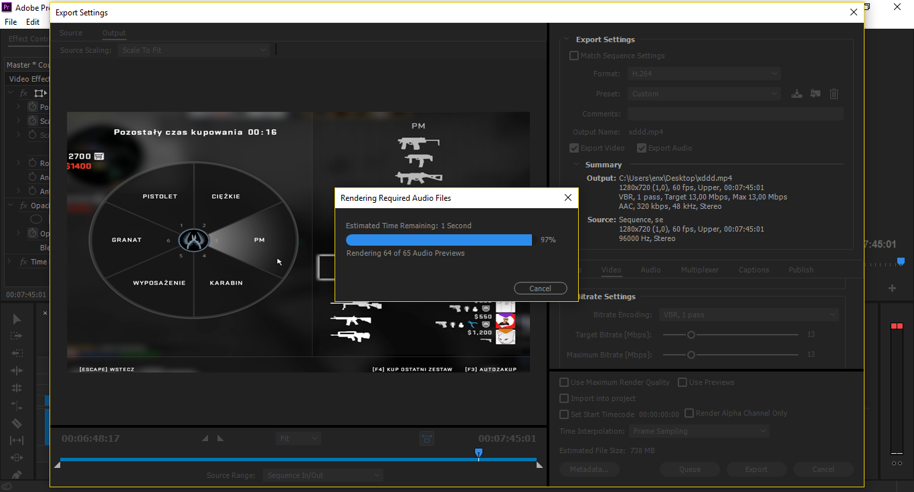Viewport: 914px width, 492px height.
Task: Click the Target Bitrate slider handle
Action: [x=691, y=335]
